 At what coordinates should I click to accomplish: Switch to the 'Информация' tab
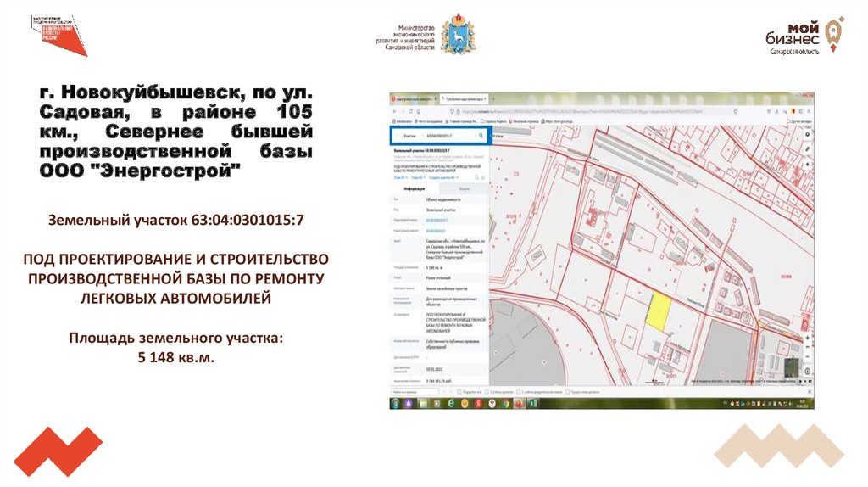(415, 189)
